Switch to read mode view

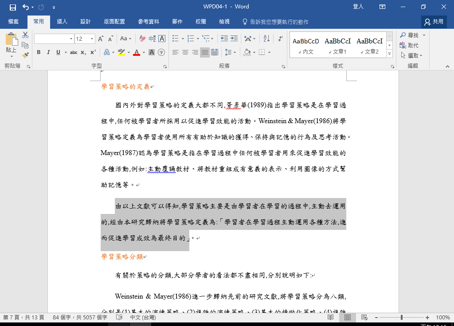(x=330, y=317)
